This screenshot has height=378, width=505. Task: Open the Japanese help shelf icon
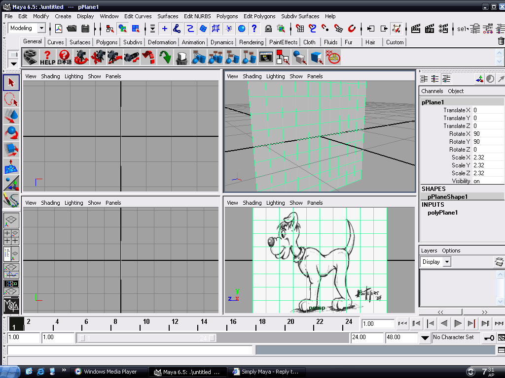click(x=64, y=57)
